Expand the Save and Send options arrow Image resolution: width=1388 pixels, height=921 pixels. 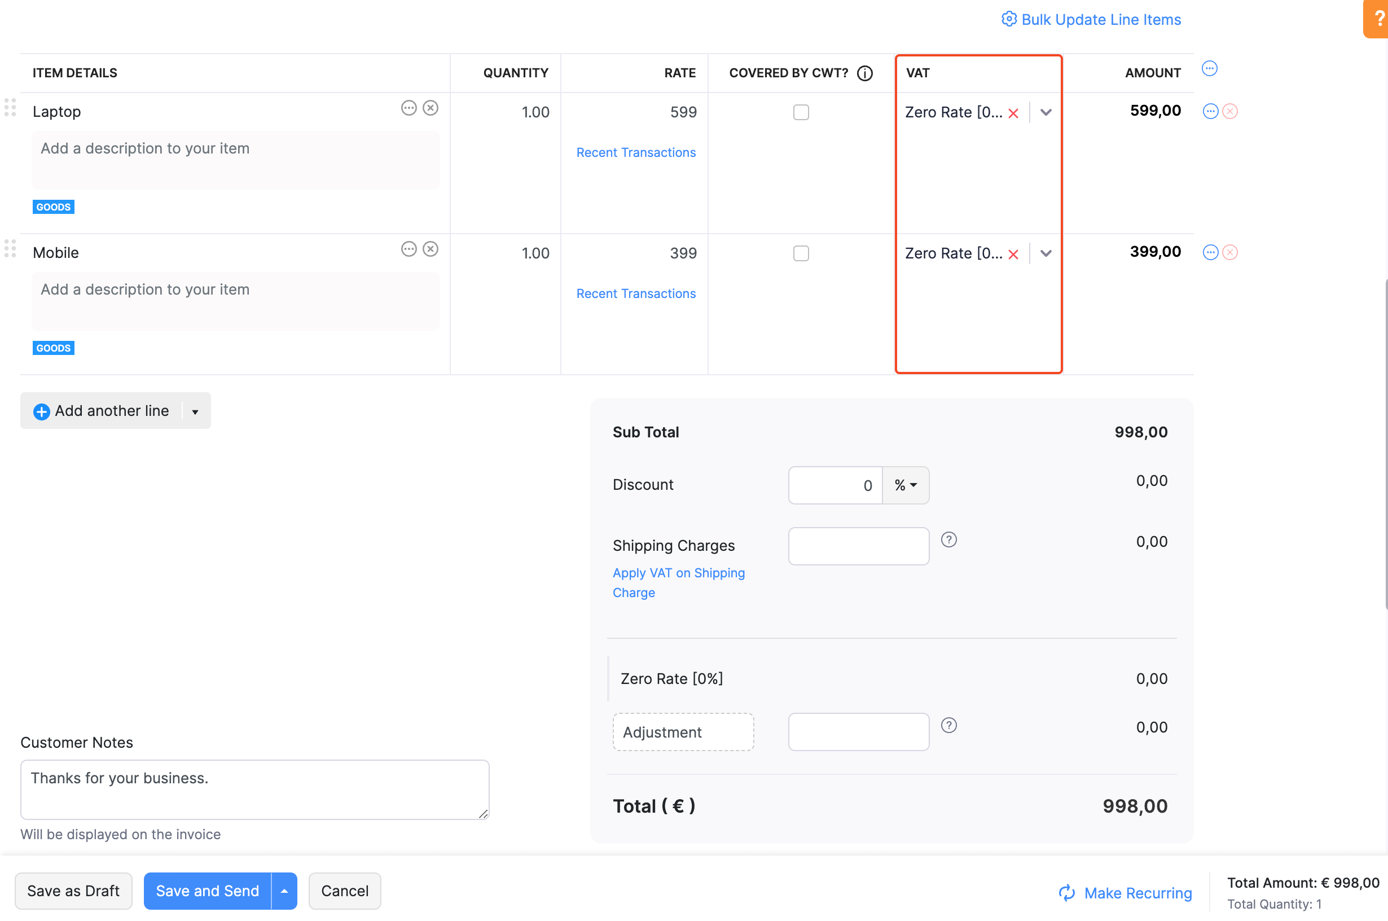[x=284, y=891]
